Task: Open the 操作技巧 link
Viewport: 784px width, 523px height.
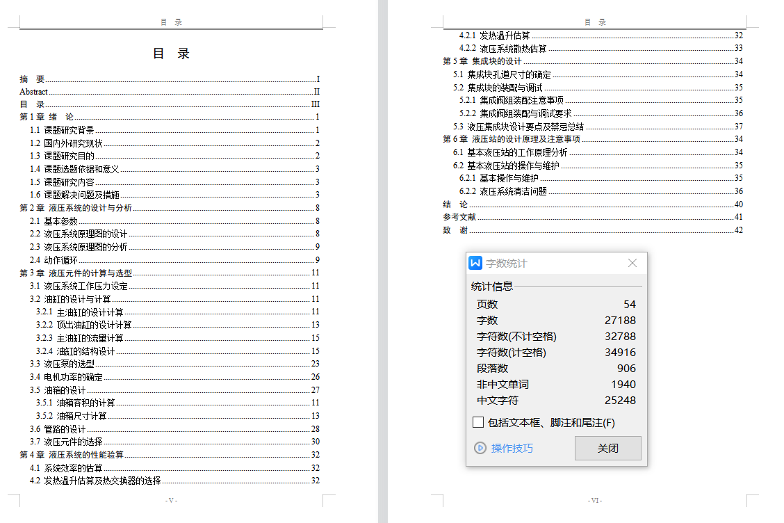Action: [x=512, y=448]
